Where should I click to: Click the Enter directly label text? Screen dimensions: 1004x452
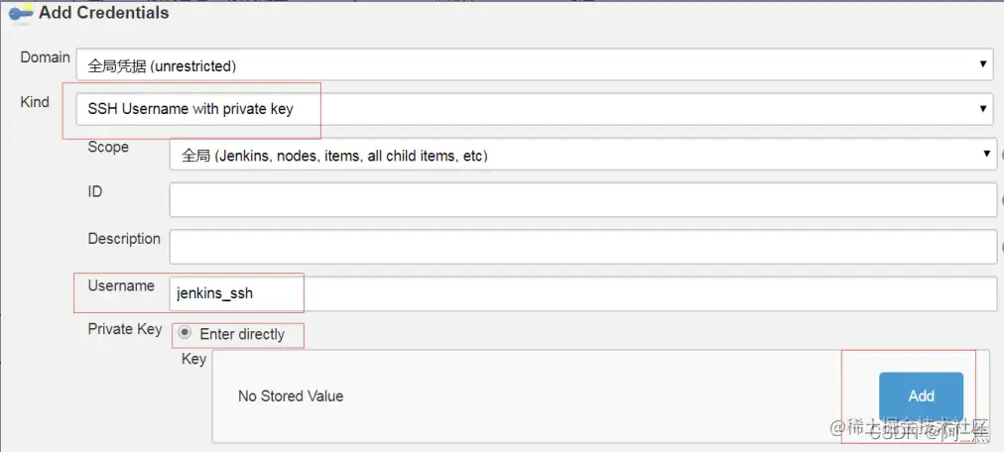click(242, 334)
